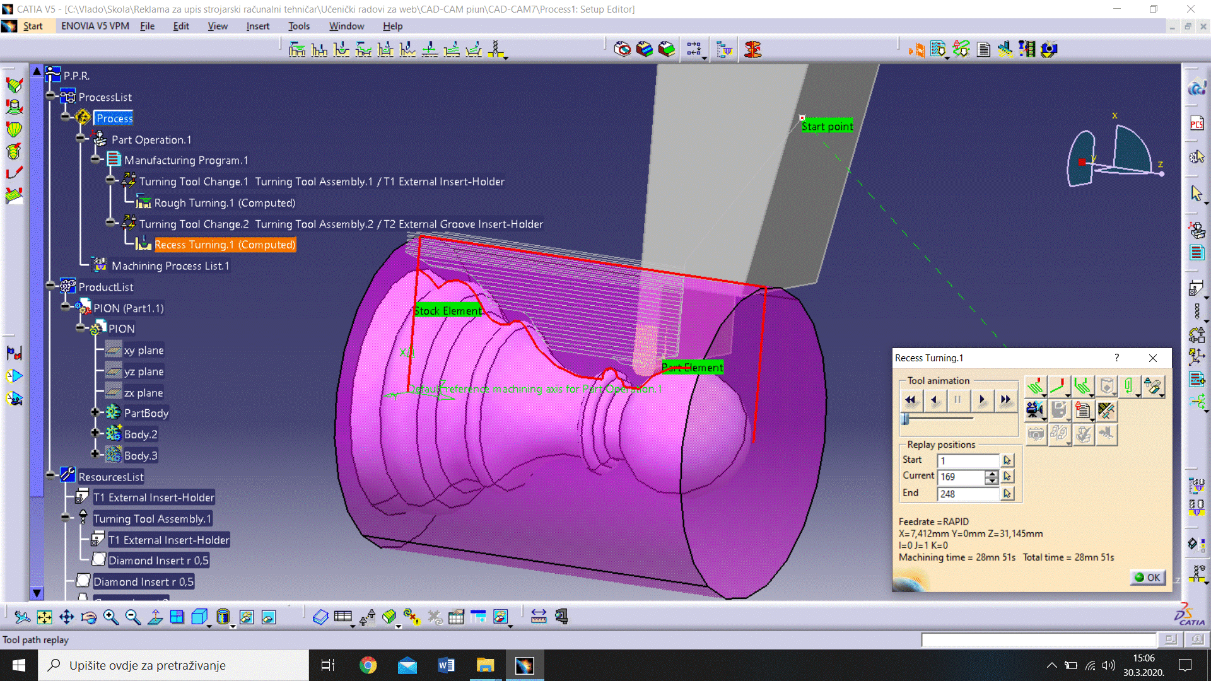This screenshot has height=681, width=1211.
Task: Set Normal View orientation
Action: click(x=155, y=617)
